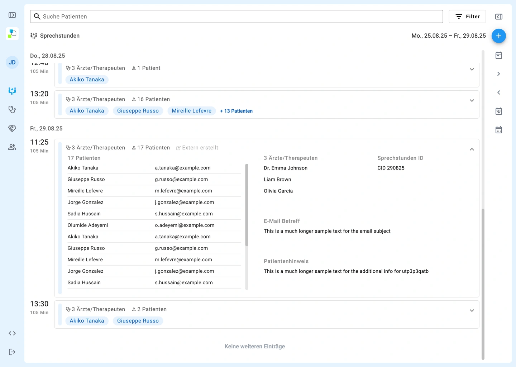The image size is (516, 367).
Task: Click the patient list scrollbar
Action: tap(247, 205)
